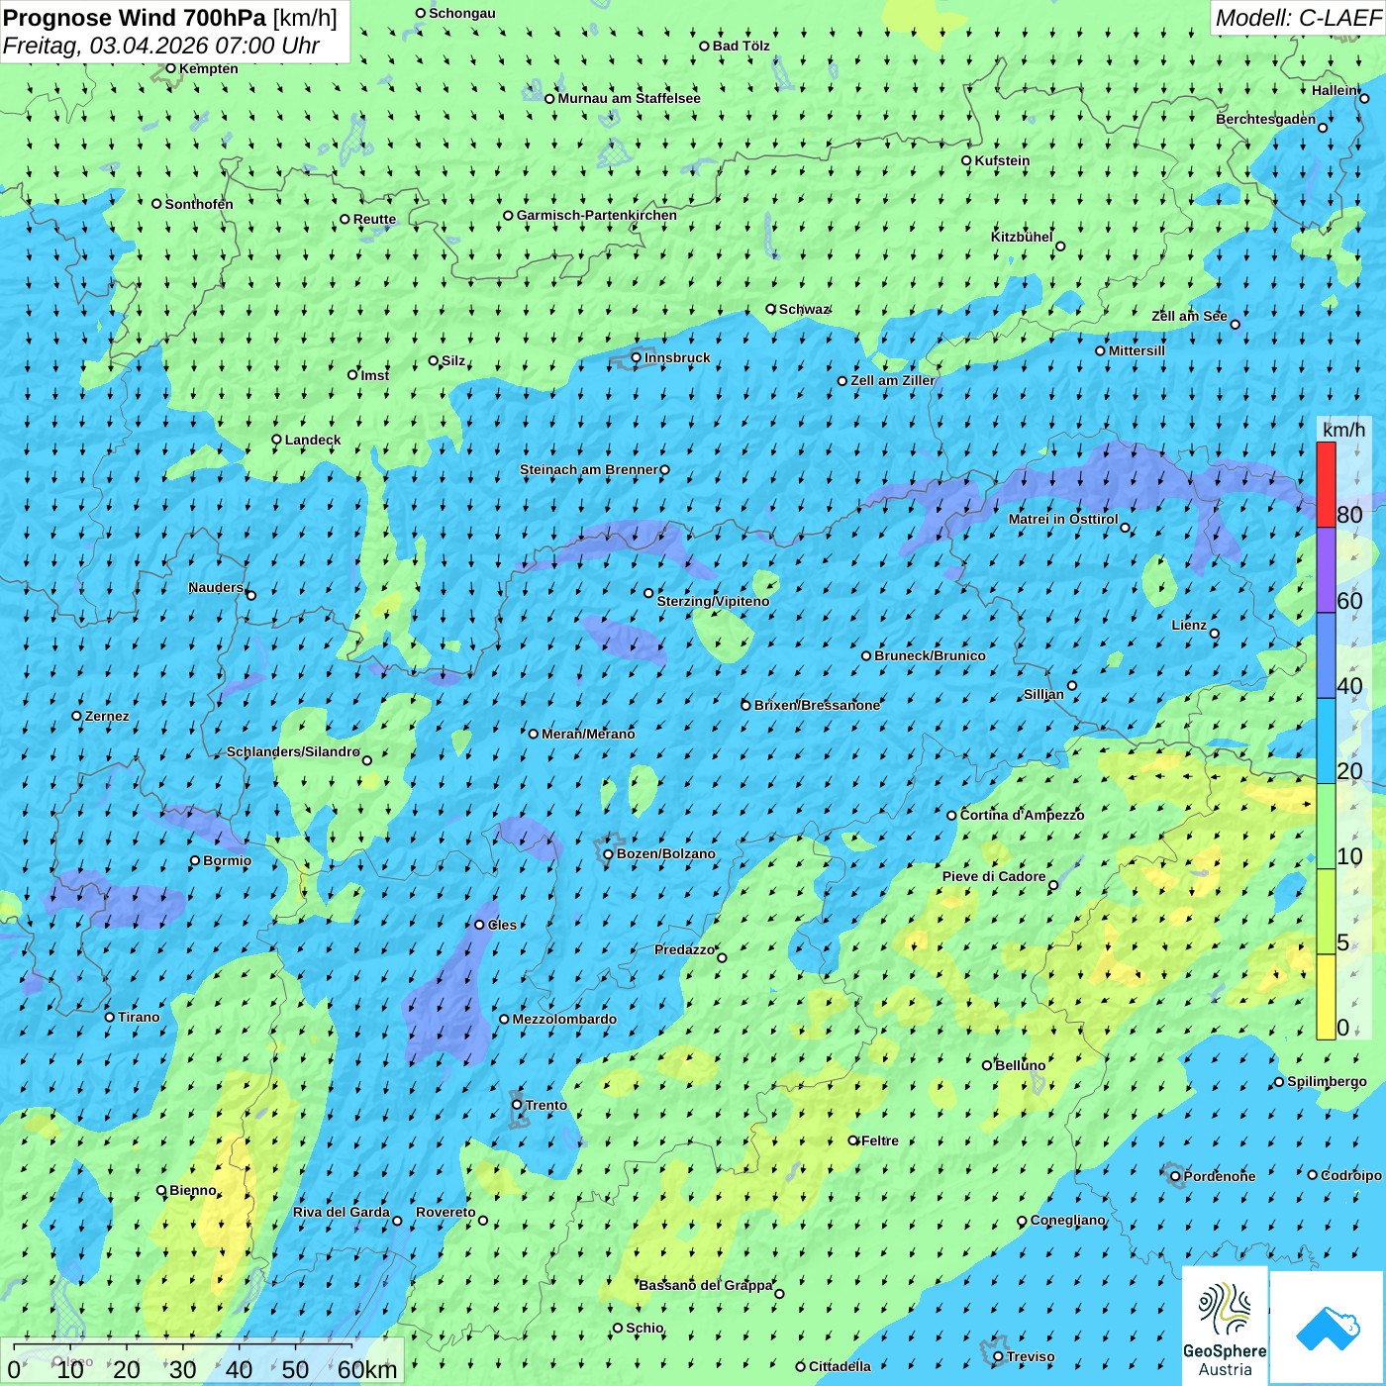
Task: Click the 'Bad Tölz' label
Action: point(742,46)
